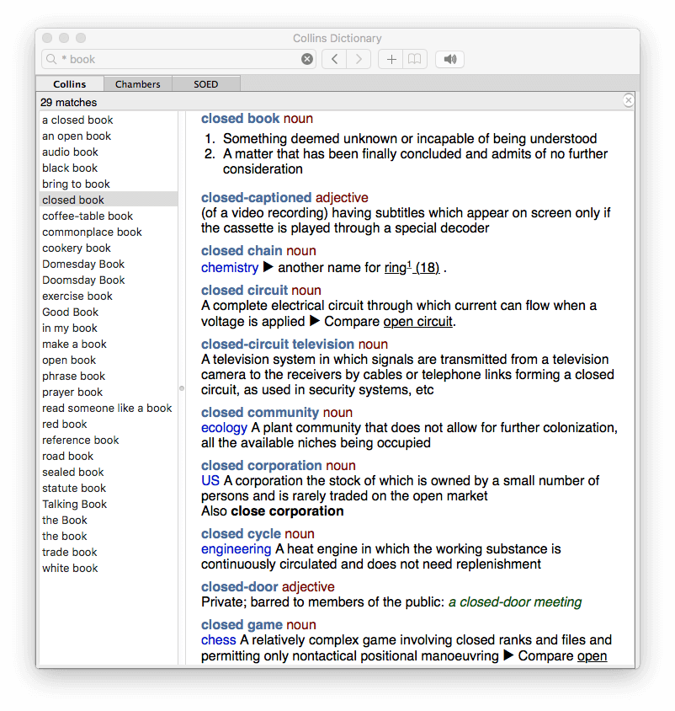This screenshot has width=675, height=711.
Task: Select 'bring to book' match
Action: [109, 184]
